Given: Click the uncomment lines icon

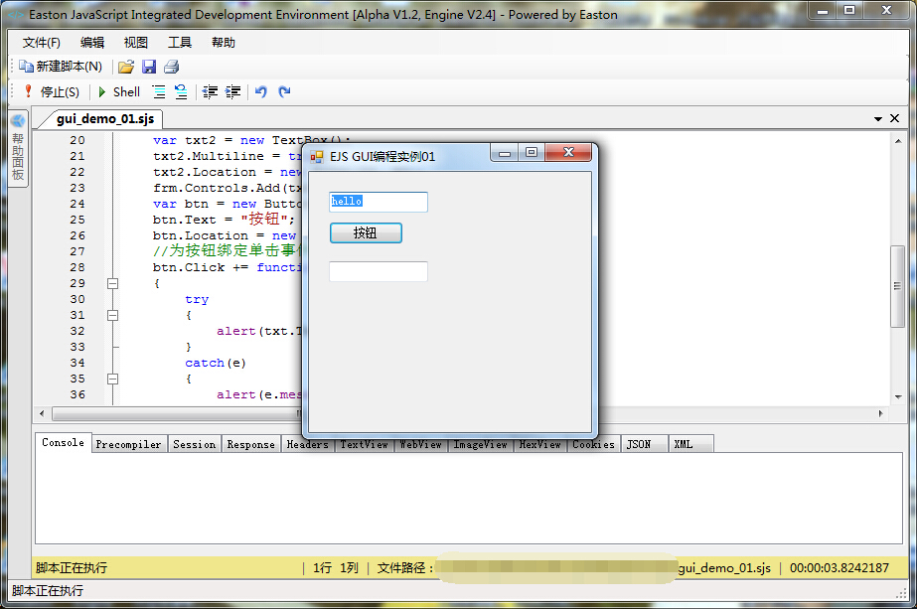Looking at the screenshot, I should 181,91.
